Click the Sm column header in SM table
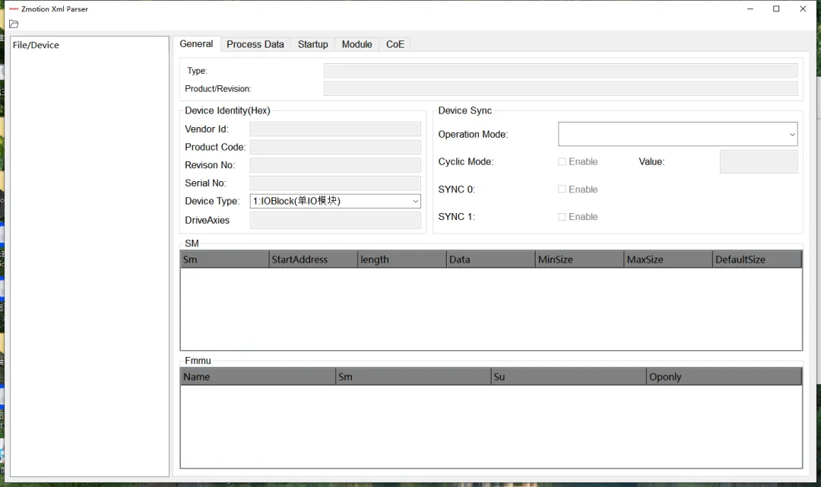 [x=224, y=259]
